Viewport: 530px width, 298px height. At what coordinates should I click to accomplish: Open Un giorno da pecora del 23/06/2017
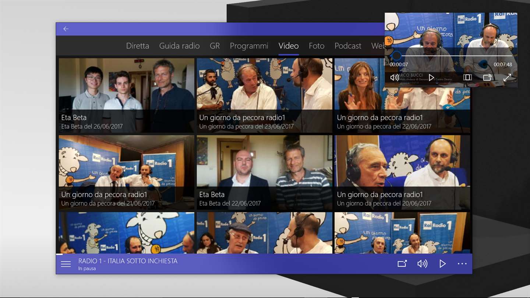pos(264,95)
